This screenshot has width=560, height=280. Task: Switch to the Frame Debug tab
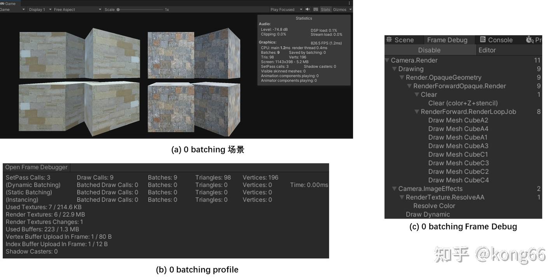pos(448,40)
